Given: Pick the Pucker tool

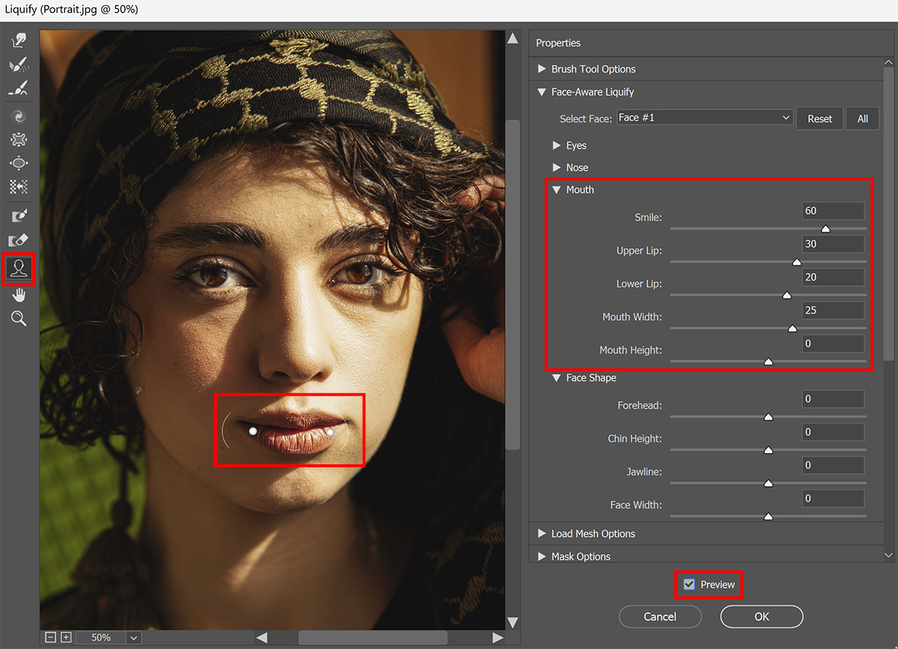Looking at the screenshot, I should click(x=19, y=139).
